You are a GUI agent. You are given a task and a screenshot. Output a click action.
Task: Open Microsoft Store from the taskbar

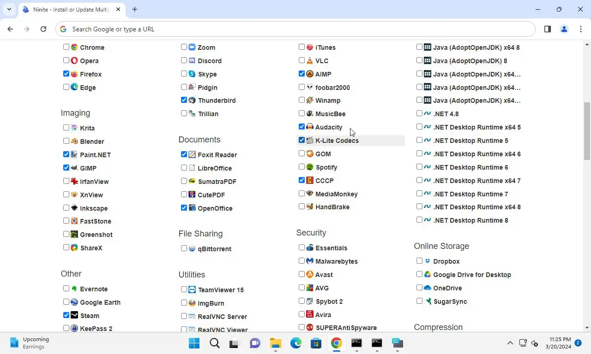click(x=316, y=343)
